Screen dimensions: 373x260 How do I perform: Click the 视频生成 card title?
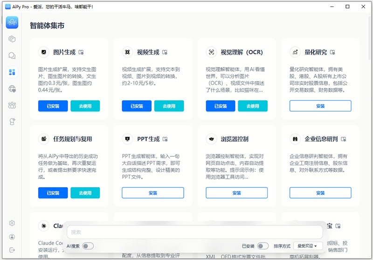click(148, 52)
